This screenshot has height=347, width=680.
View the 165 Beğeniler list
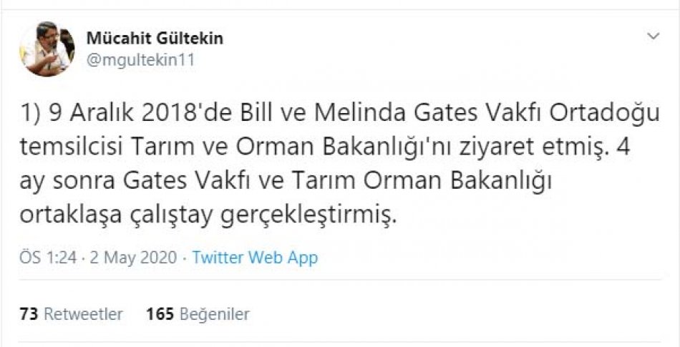[x=198, y=314]
